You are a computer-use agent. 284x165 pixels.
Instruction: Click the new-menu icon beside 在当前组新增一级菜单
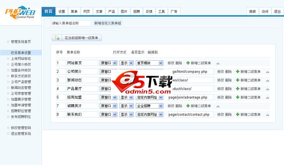coord(57,38)
